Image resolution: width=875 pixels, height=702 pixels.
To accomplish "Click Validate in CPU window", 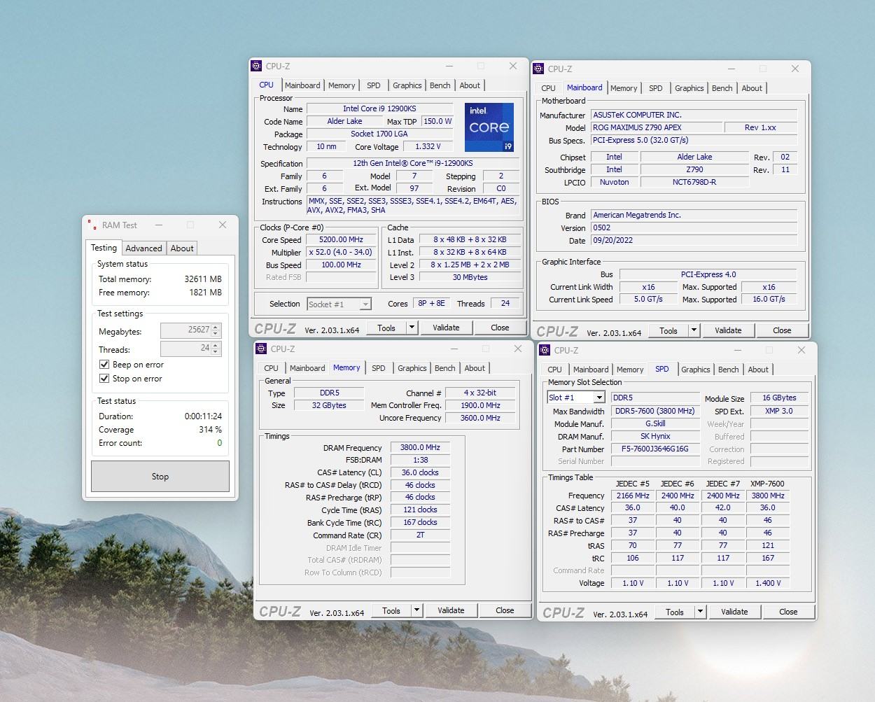I will coord(446,328).
